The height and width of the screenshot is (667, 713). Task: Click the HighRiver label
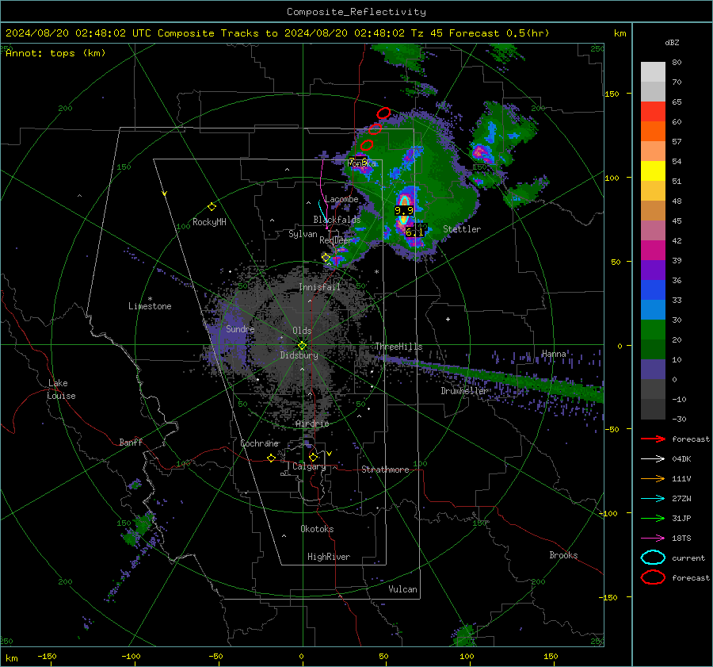(328, 557)
